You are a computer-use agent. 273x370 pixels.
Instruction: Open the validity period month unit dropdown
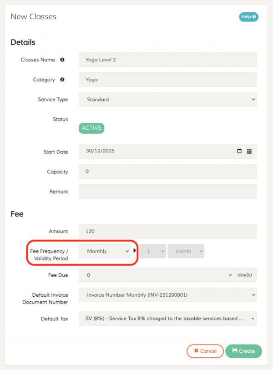[x=186, y=251]
